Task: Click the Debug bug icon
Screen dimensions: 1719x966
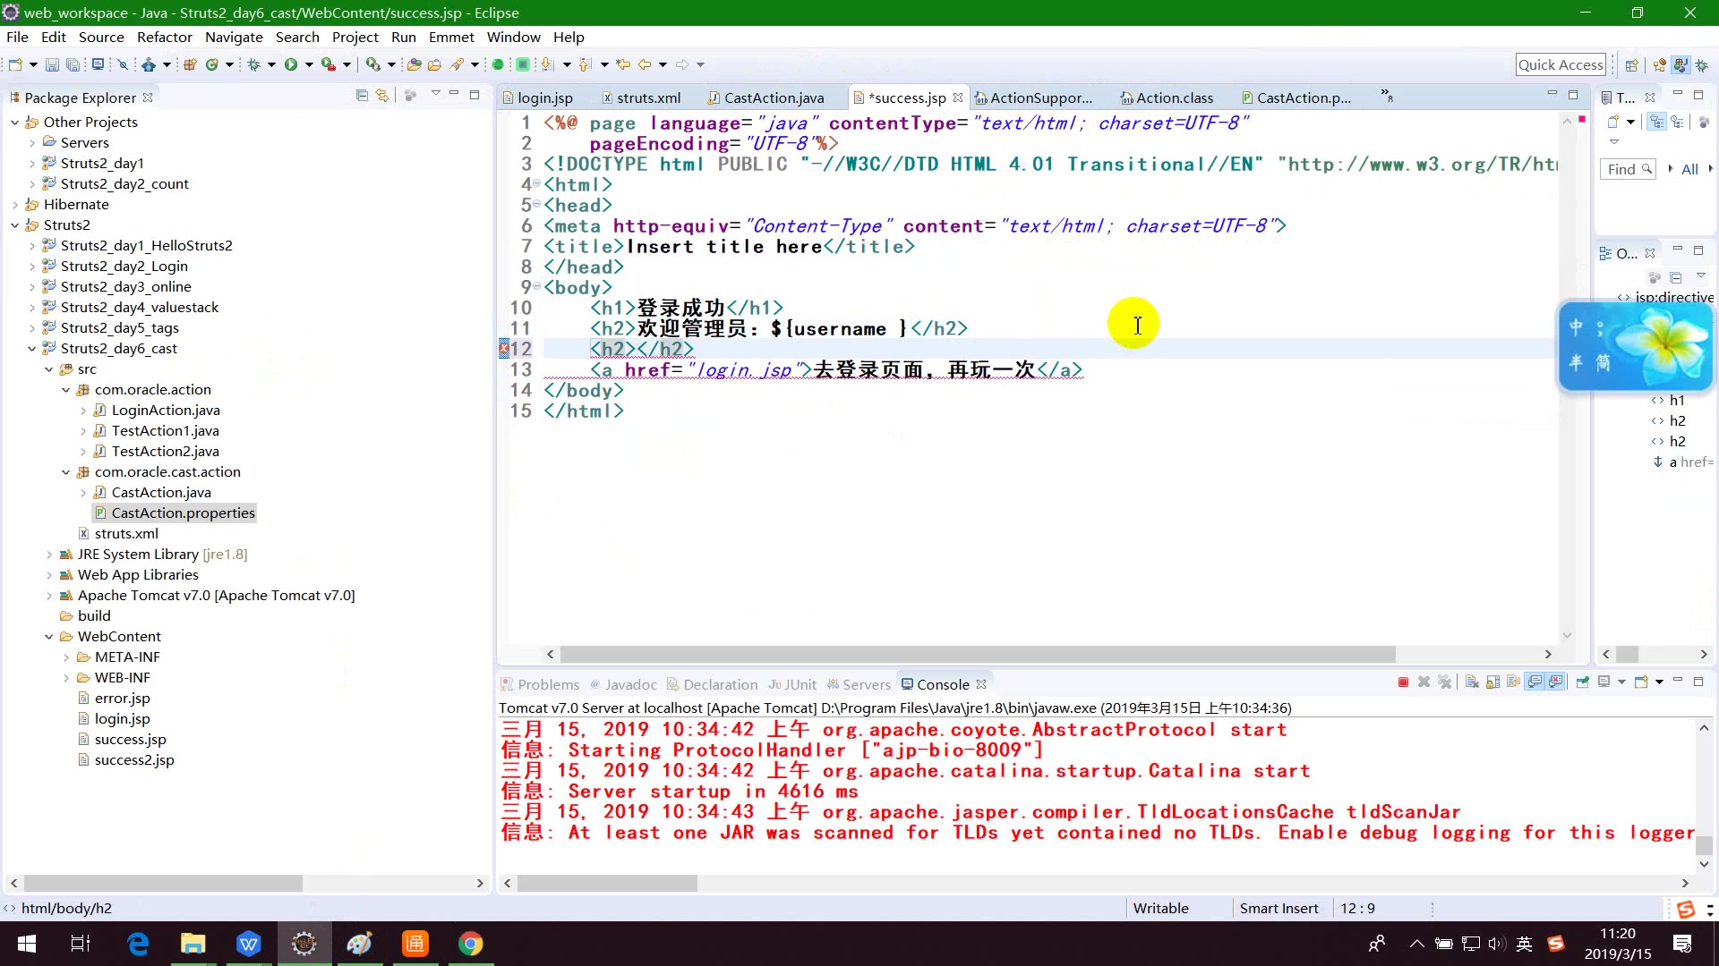Action: (254, 64)
